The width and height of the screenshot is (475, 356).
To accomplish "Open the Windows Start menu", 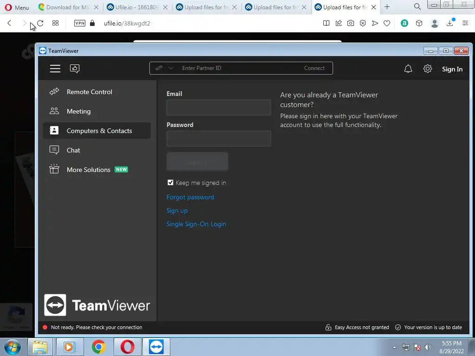I will [13, 347].
